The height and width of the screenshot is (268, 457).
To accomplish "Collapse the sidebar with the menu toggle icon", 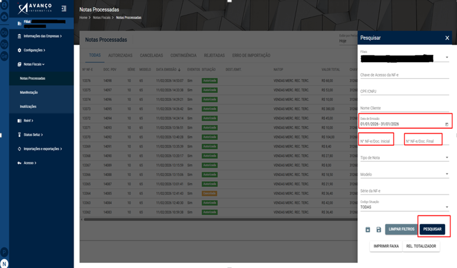I will point(64,9).
